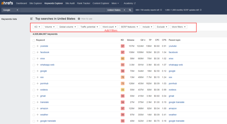Open the More filters dropdown
Screen dimensions: 227x124
click(x=178, y=27)
